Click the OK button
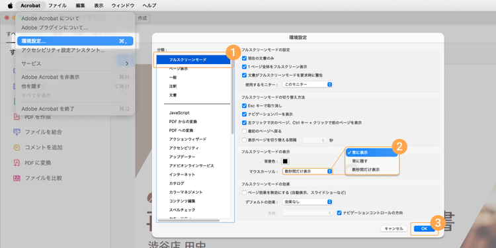496x248 pixels. click(x=425, y=229)
